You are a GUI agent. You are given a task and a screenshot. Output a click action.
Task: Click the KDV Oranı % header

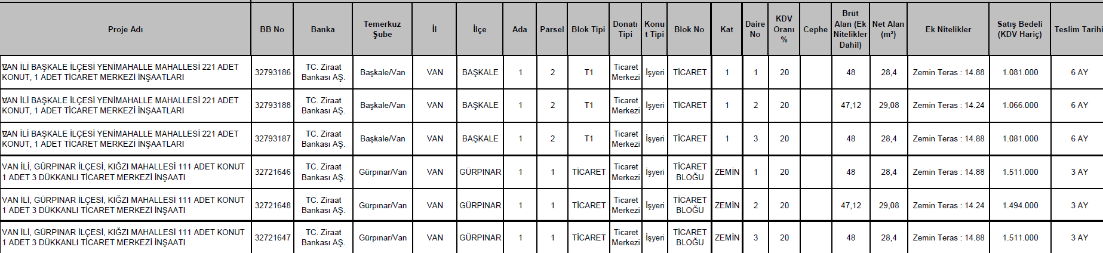(x=784, y=29)
